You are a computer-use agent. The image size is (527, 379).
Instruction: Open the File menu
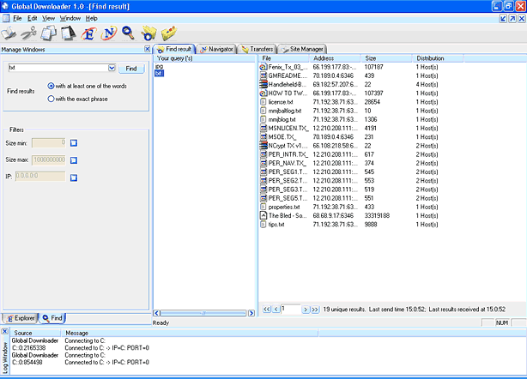click(x=17, y=18)
